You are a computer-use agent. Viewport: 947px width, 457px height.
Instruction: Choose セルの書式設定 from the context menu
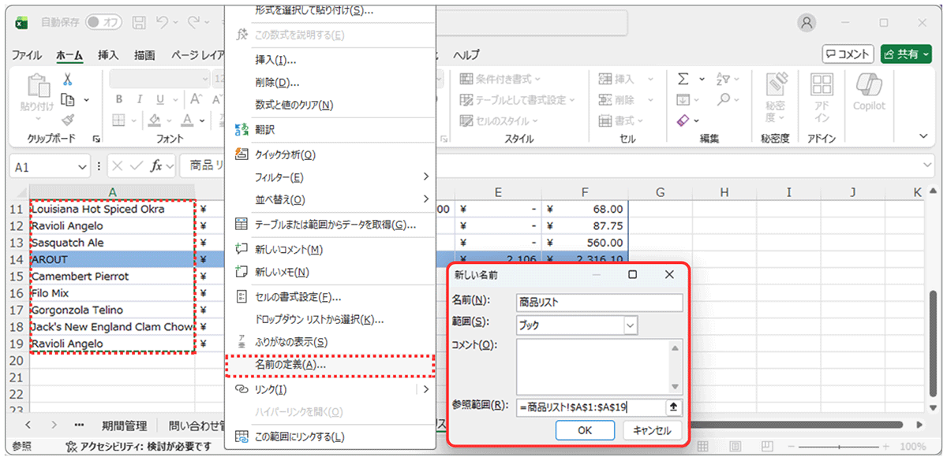[298, 297]
